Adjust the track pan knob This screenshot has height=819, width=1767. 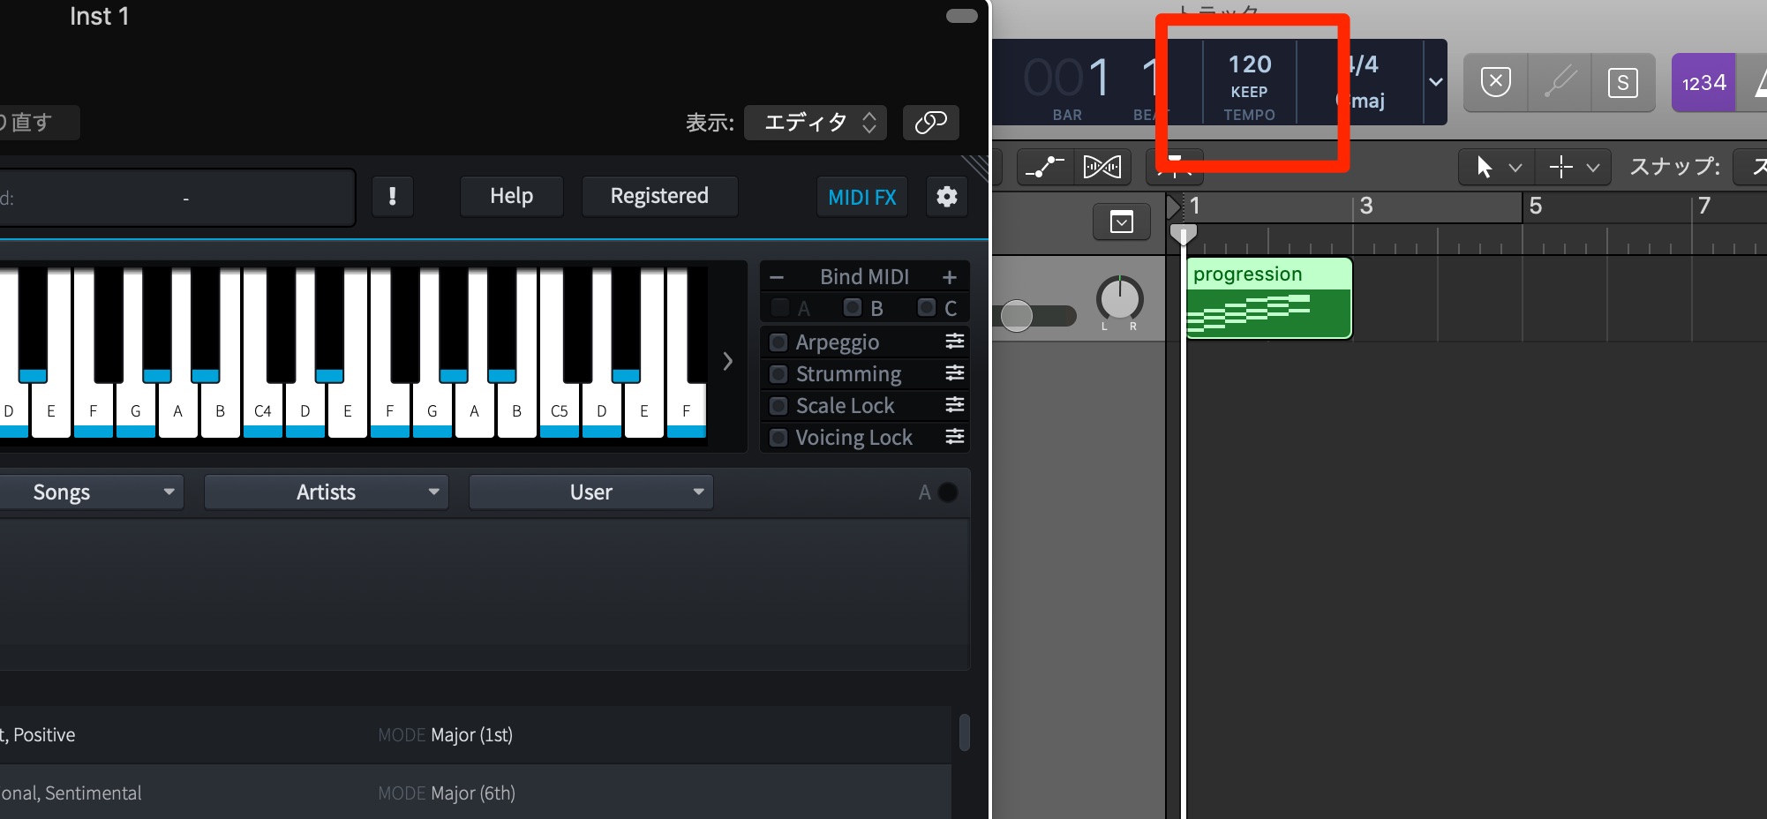(x=1120, y=298)
